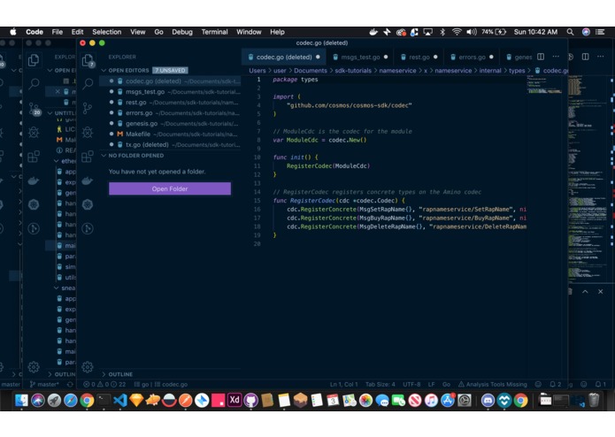Open the File menu
The image size is (615, 437).
point(58,32)
